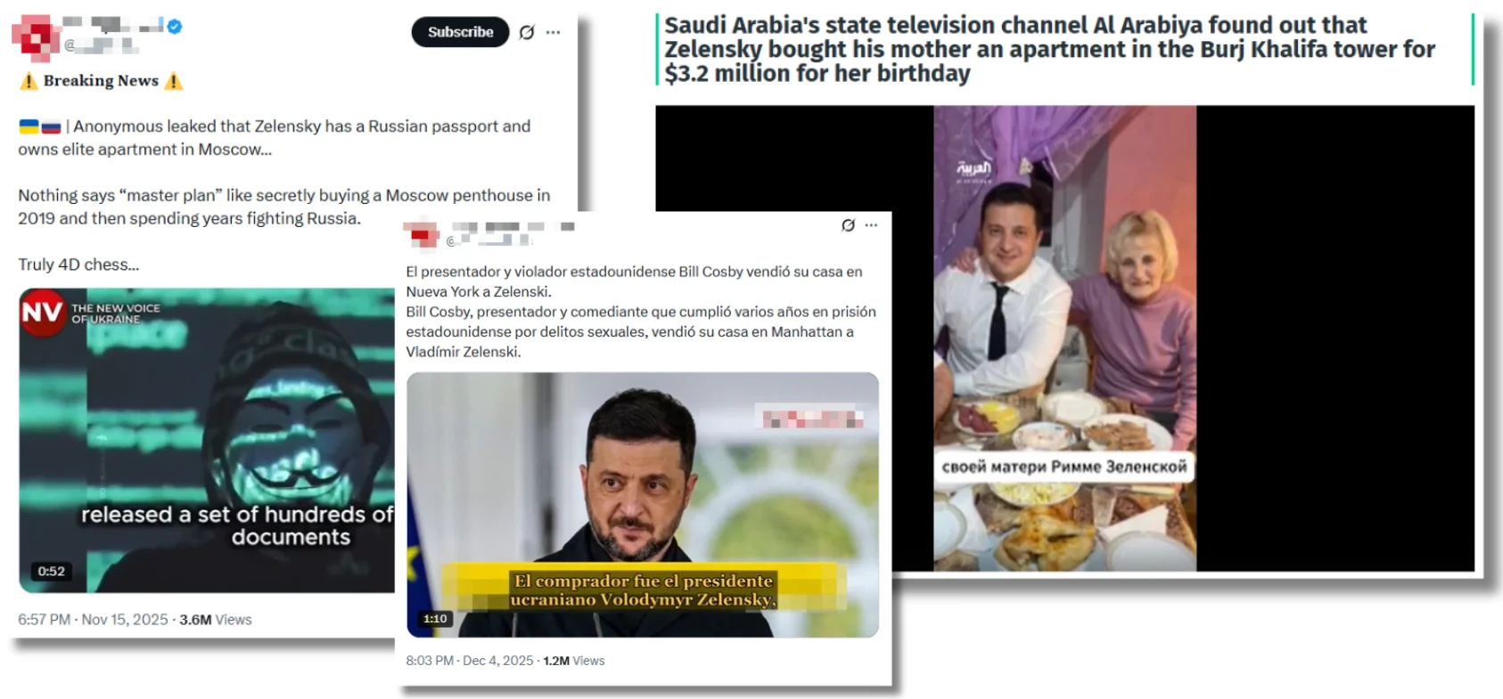Screen dimensions: 1503x699
Task: Click the 6:57 PM Nov 15, 2025 timestamp
Action: click(x=93, y=620)
